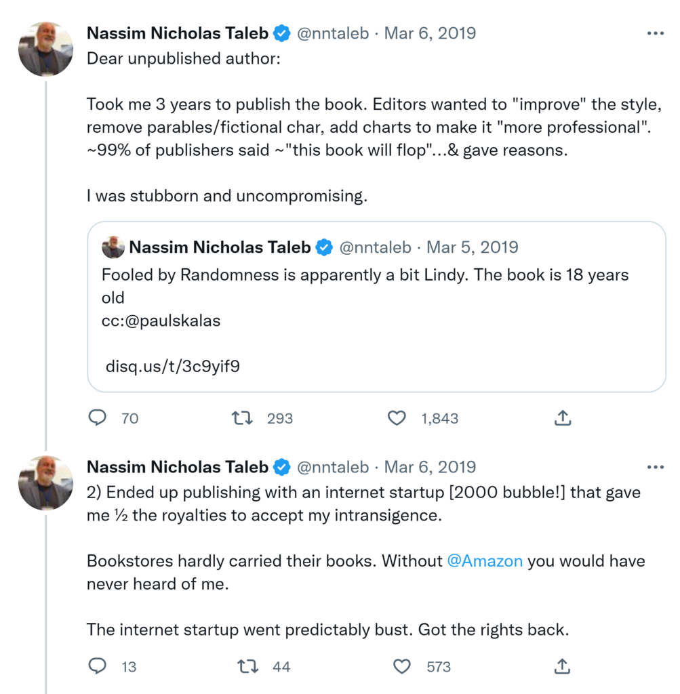Open more options on the second tweet

click(655, 467)
